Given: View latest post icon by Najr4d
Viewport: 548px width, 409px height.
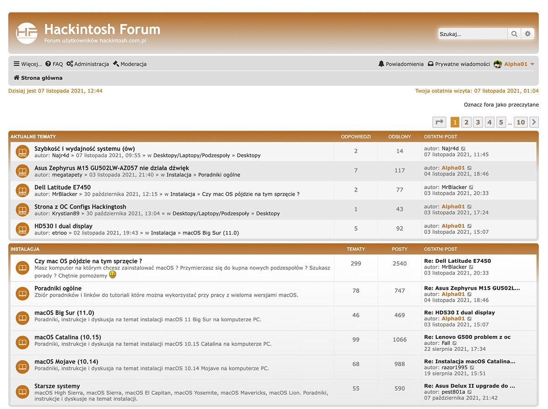Looking at the screenshot, I should 464,149.
